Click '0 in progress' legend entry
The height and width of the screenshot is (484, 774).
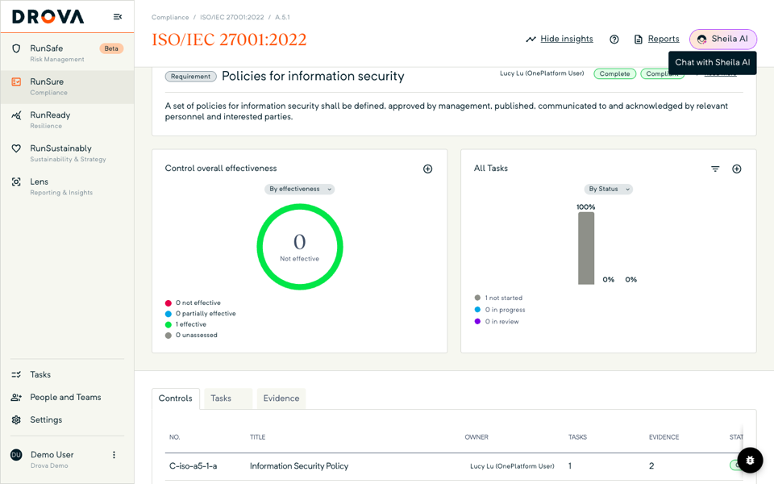pos(500,310)
